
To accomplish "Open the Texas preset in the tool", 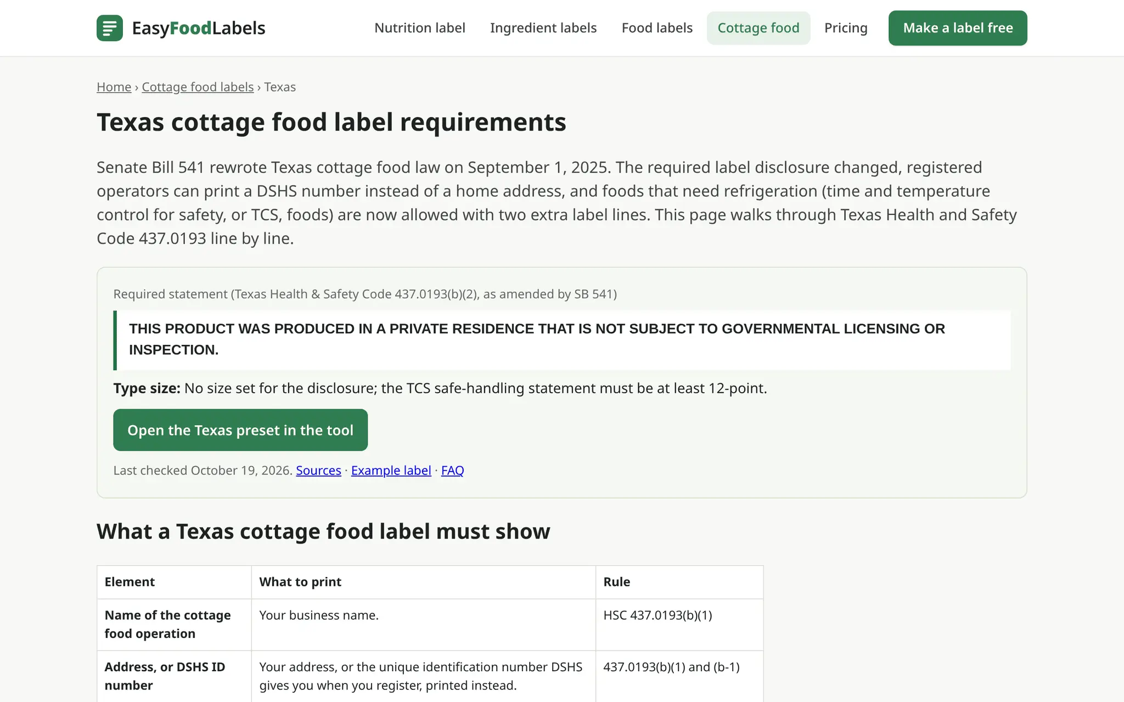I will (x=240, y=430).
